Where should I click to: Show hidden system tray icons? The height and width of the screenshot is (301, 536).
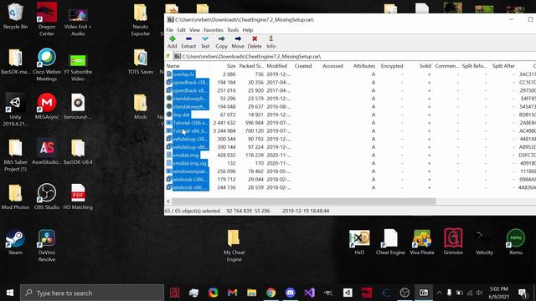439,293
